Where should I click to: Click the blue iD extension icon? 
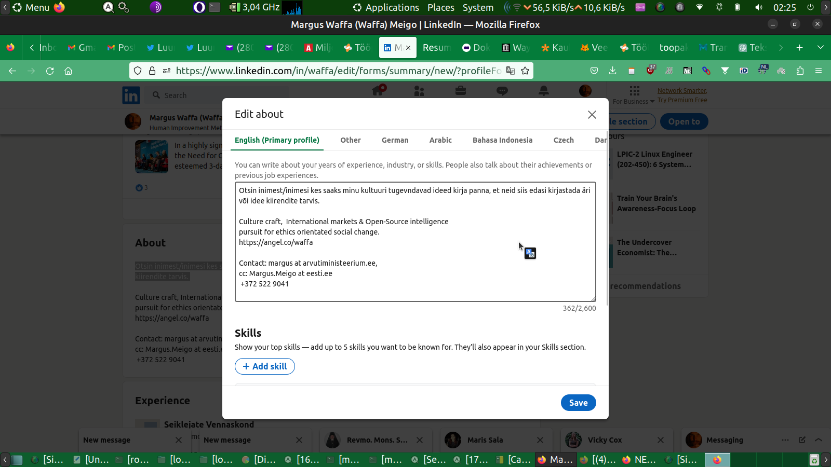[x=744, y=71]
